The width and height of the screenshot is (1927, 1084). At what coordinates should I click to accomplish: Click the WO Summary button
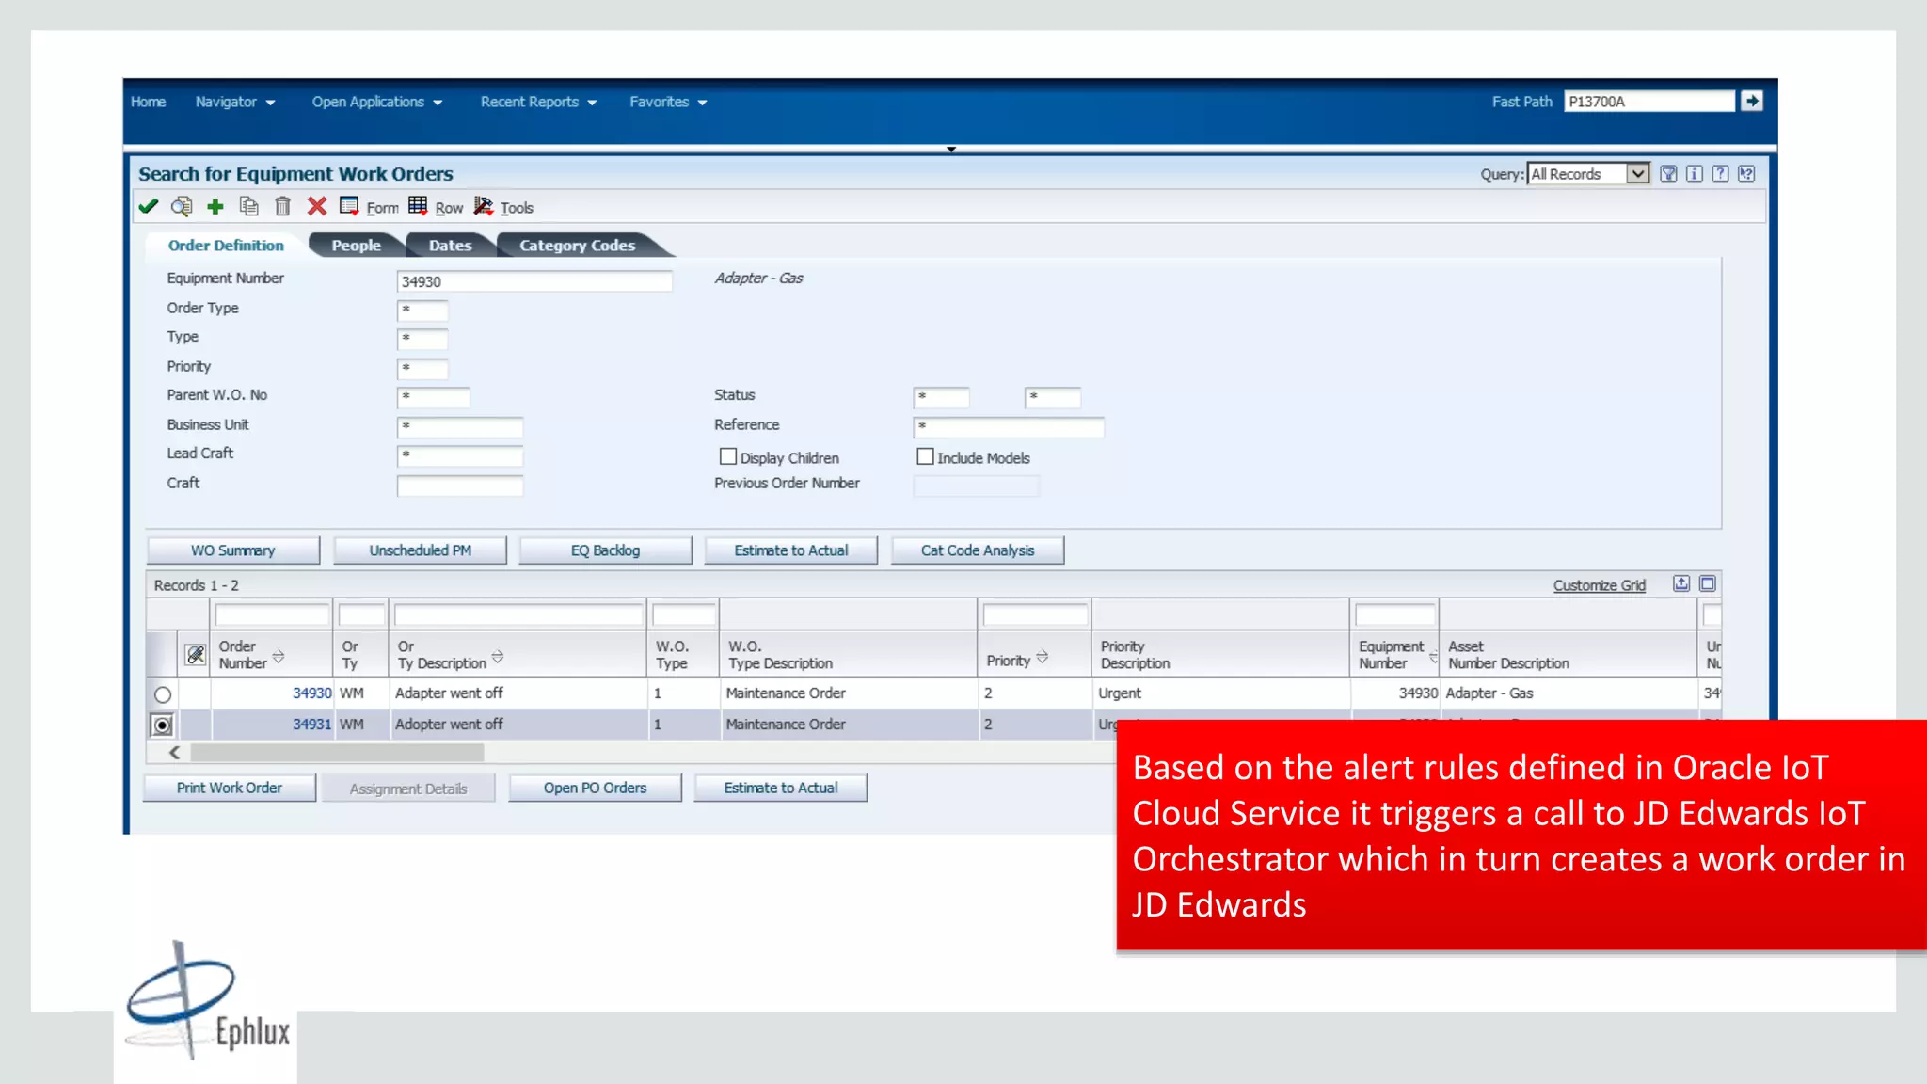[x=233, y=550]
